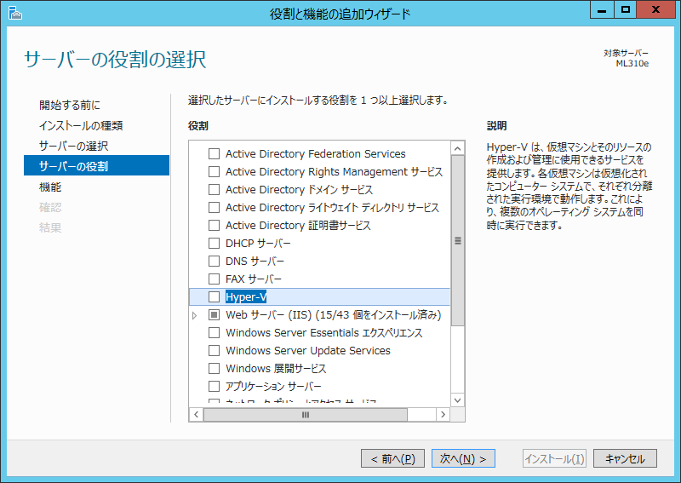Image resolution: width=681 pixels, height=483 pixels.
Task: Click the horizontal scroll-right arrow
Action: pos(443,415)
